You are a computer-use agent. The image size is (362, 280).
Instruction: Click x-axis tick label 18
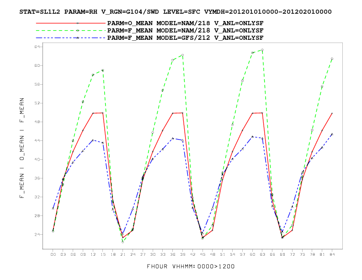[113, 254]
